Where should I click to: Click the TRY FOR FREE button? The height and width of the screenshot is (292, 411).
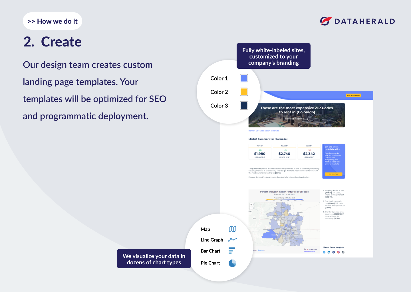333,174
